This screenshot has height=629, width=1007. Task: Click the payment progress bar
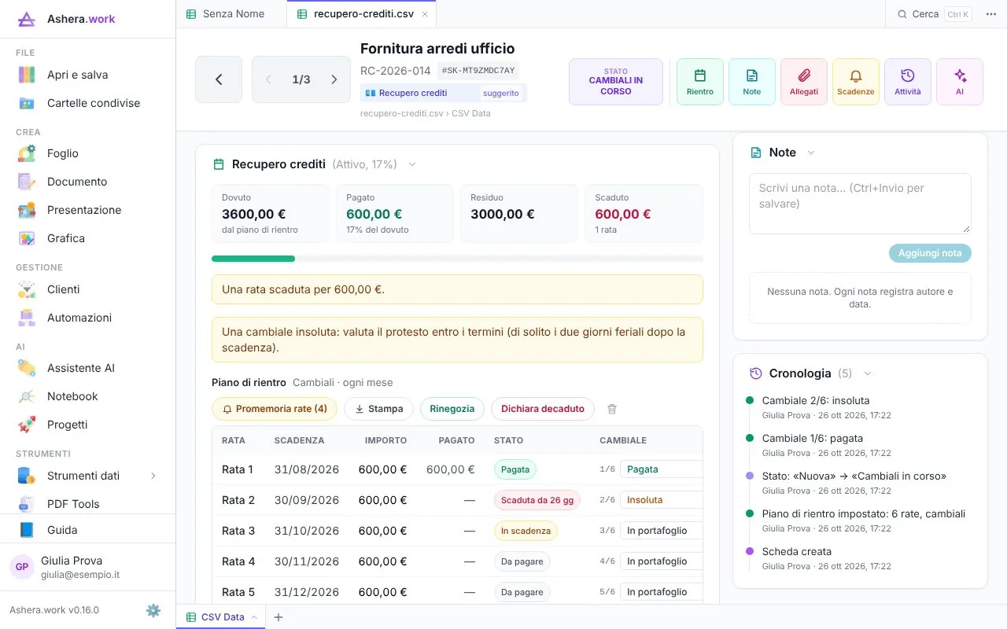pos(457,259)
